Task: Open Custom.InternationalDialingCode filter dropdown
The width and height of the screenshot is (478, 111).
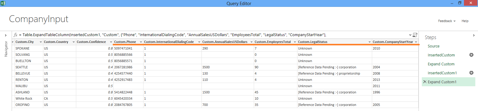Action: point(199,42)
